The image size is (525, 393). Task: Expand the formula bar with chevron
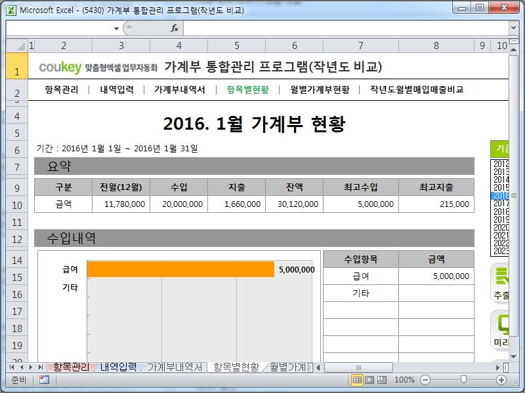(513, 28)
